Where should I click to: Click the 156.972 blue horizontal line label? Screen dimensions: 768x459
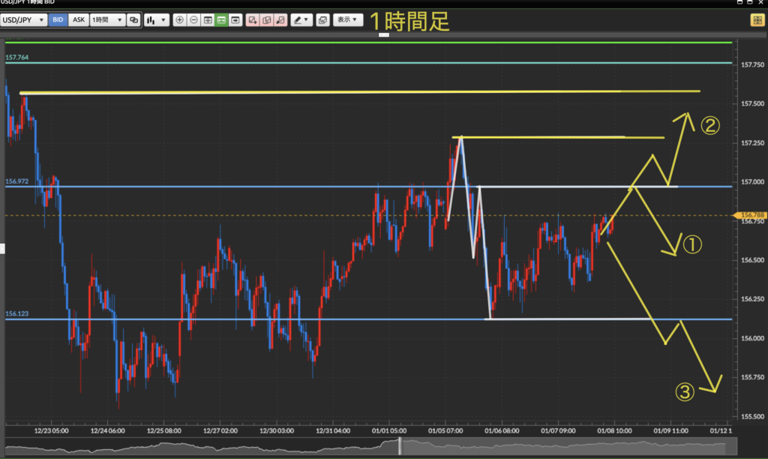[x=16, y=181]
